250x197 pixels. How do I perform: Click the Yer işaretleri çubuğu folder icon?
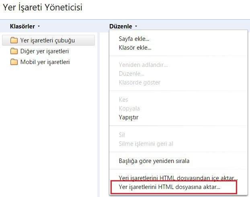[x=14, y=40]
